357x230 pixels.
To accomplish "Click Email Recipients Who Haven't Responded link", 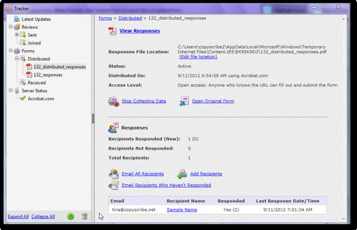I will [166, 185].
